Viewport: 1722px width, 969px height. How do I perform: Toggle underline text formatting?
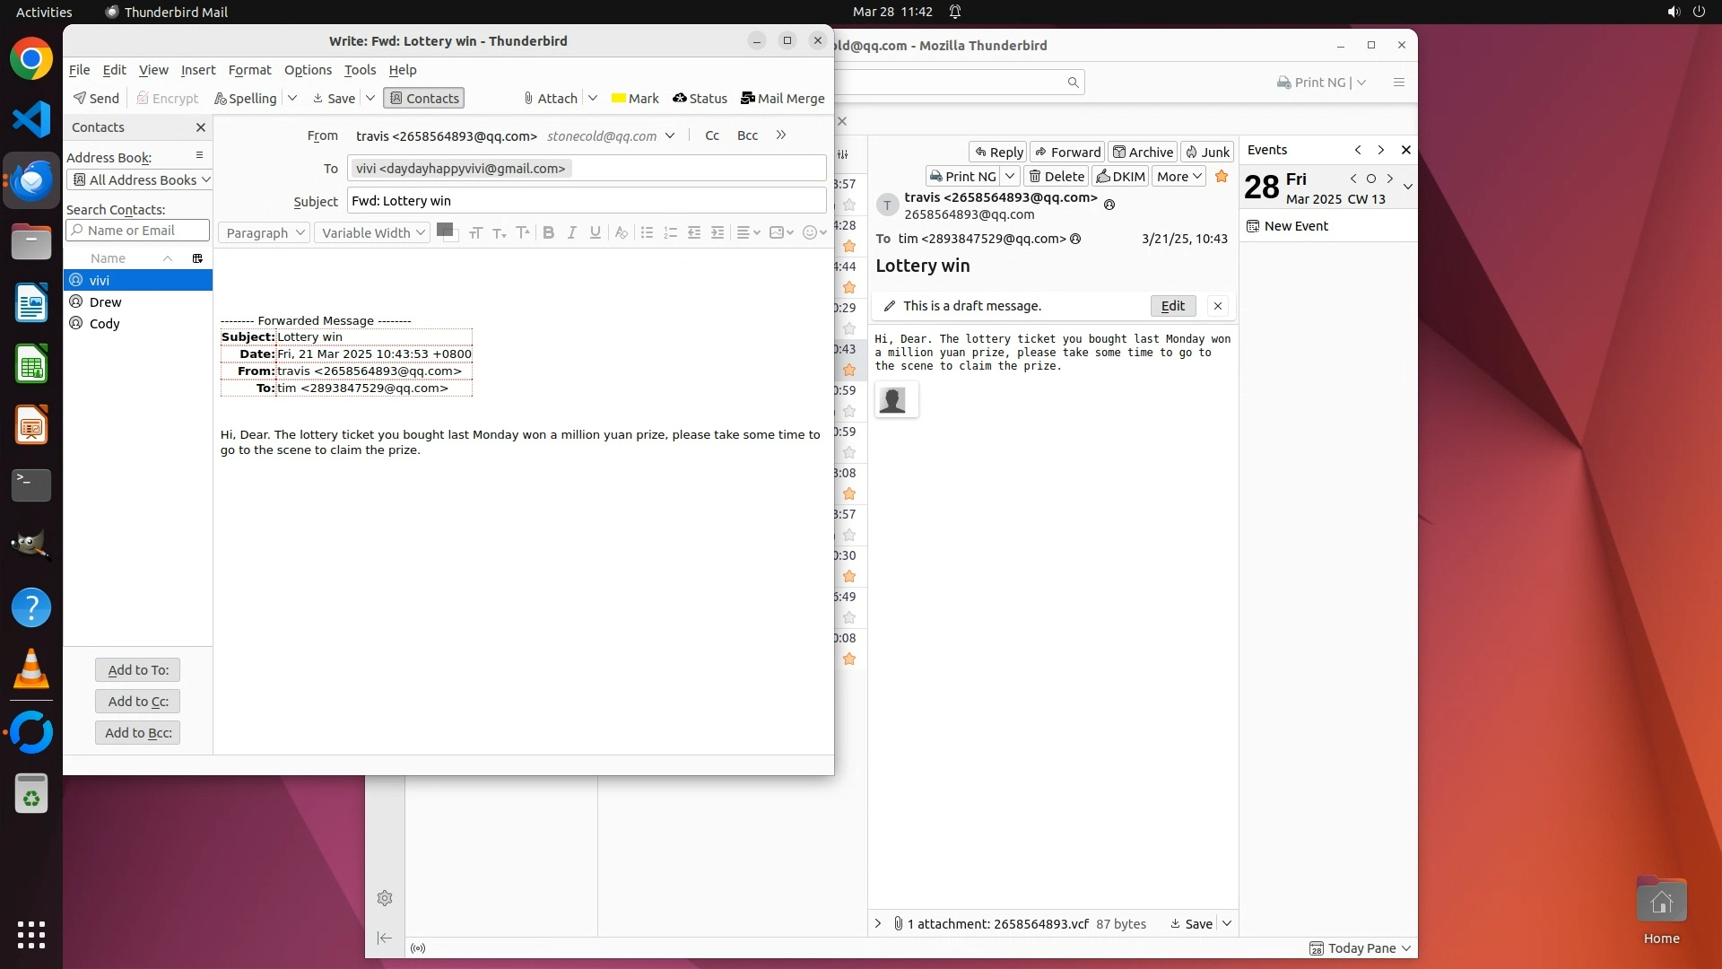point(595,232)
